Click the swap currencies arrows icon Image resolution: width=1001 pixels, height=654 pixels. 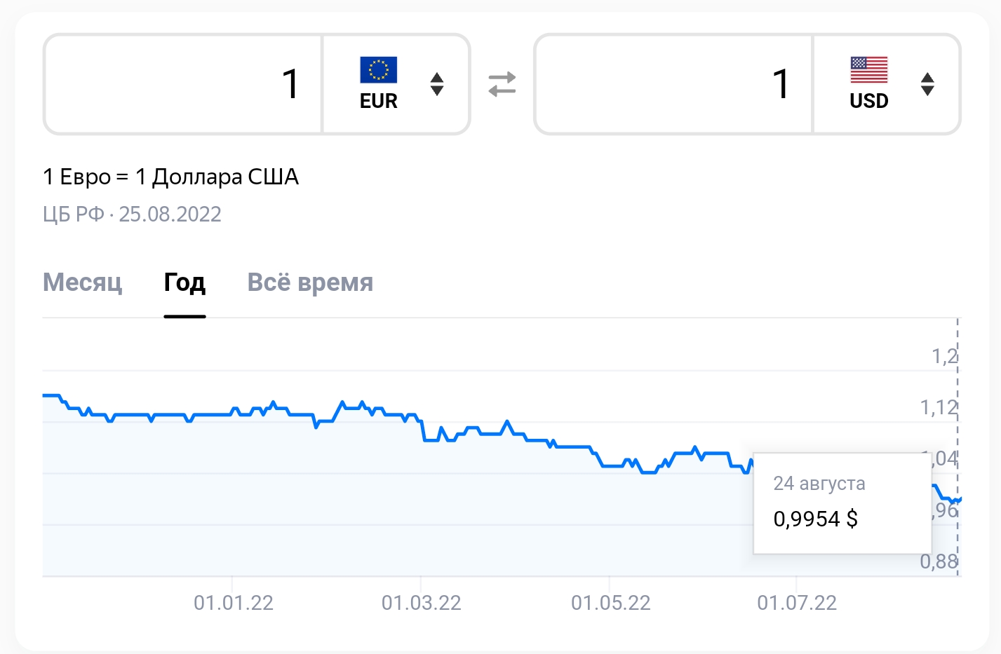pos(502,84)
